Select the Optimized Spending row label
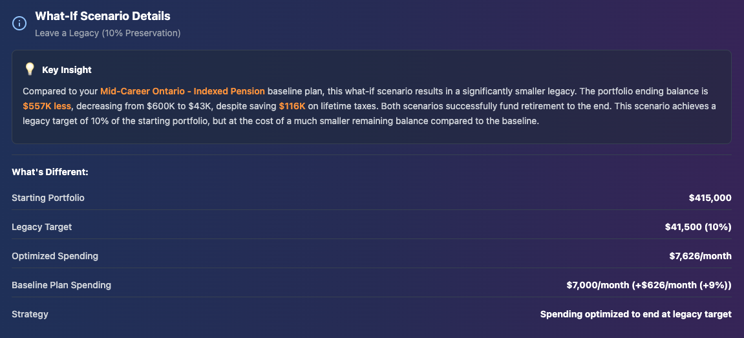The height and width of the screenshot is (338, 744). point(55,256)
